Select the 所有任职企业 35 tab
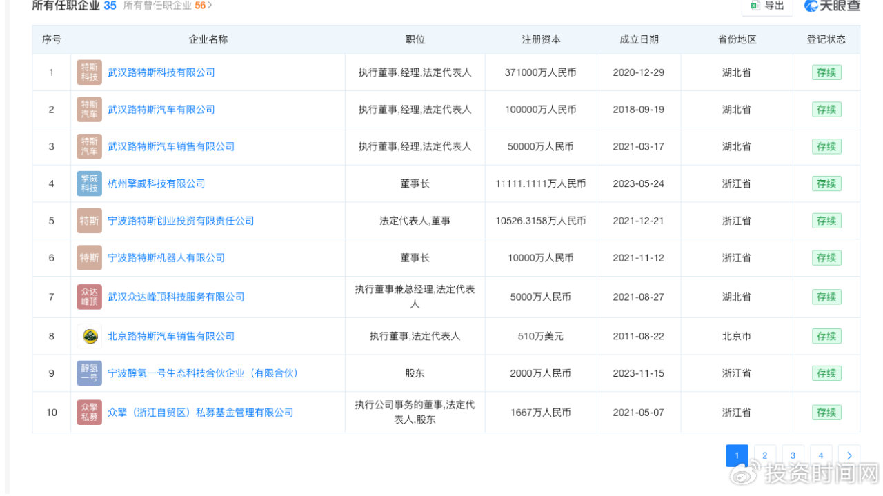Viewport: 883px width, 496px height. click(x=74, y=6)
